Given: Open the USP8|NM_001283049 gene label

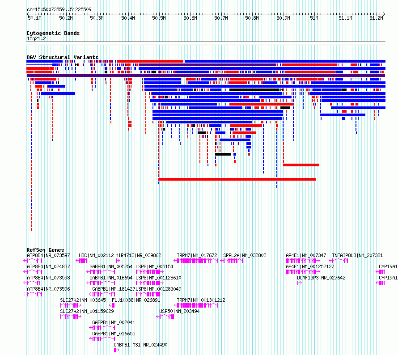Looking at the screenshot, I should pyautogui.click(x=158, y=289).
